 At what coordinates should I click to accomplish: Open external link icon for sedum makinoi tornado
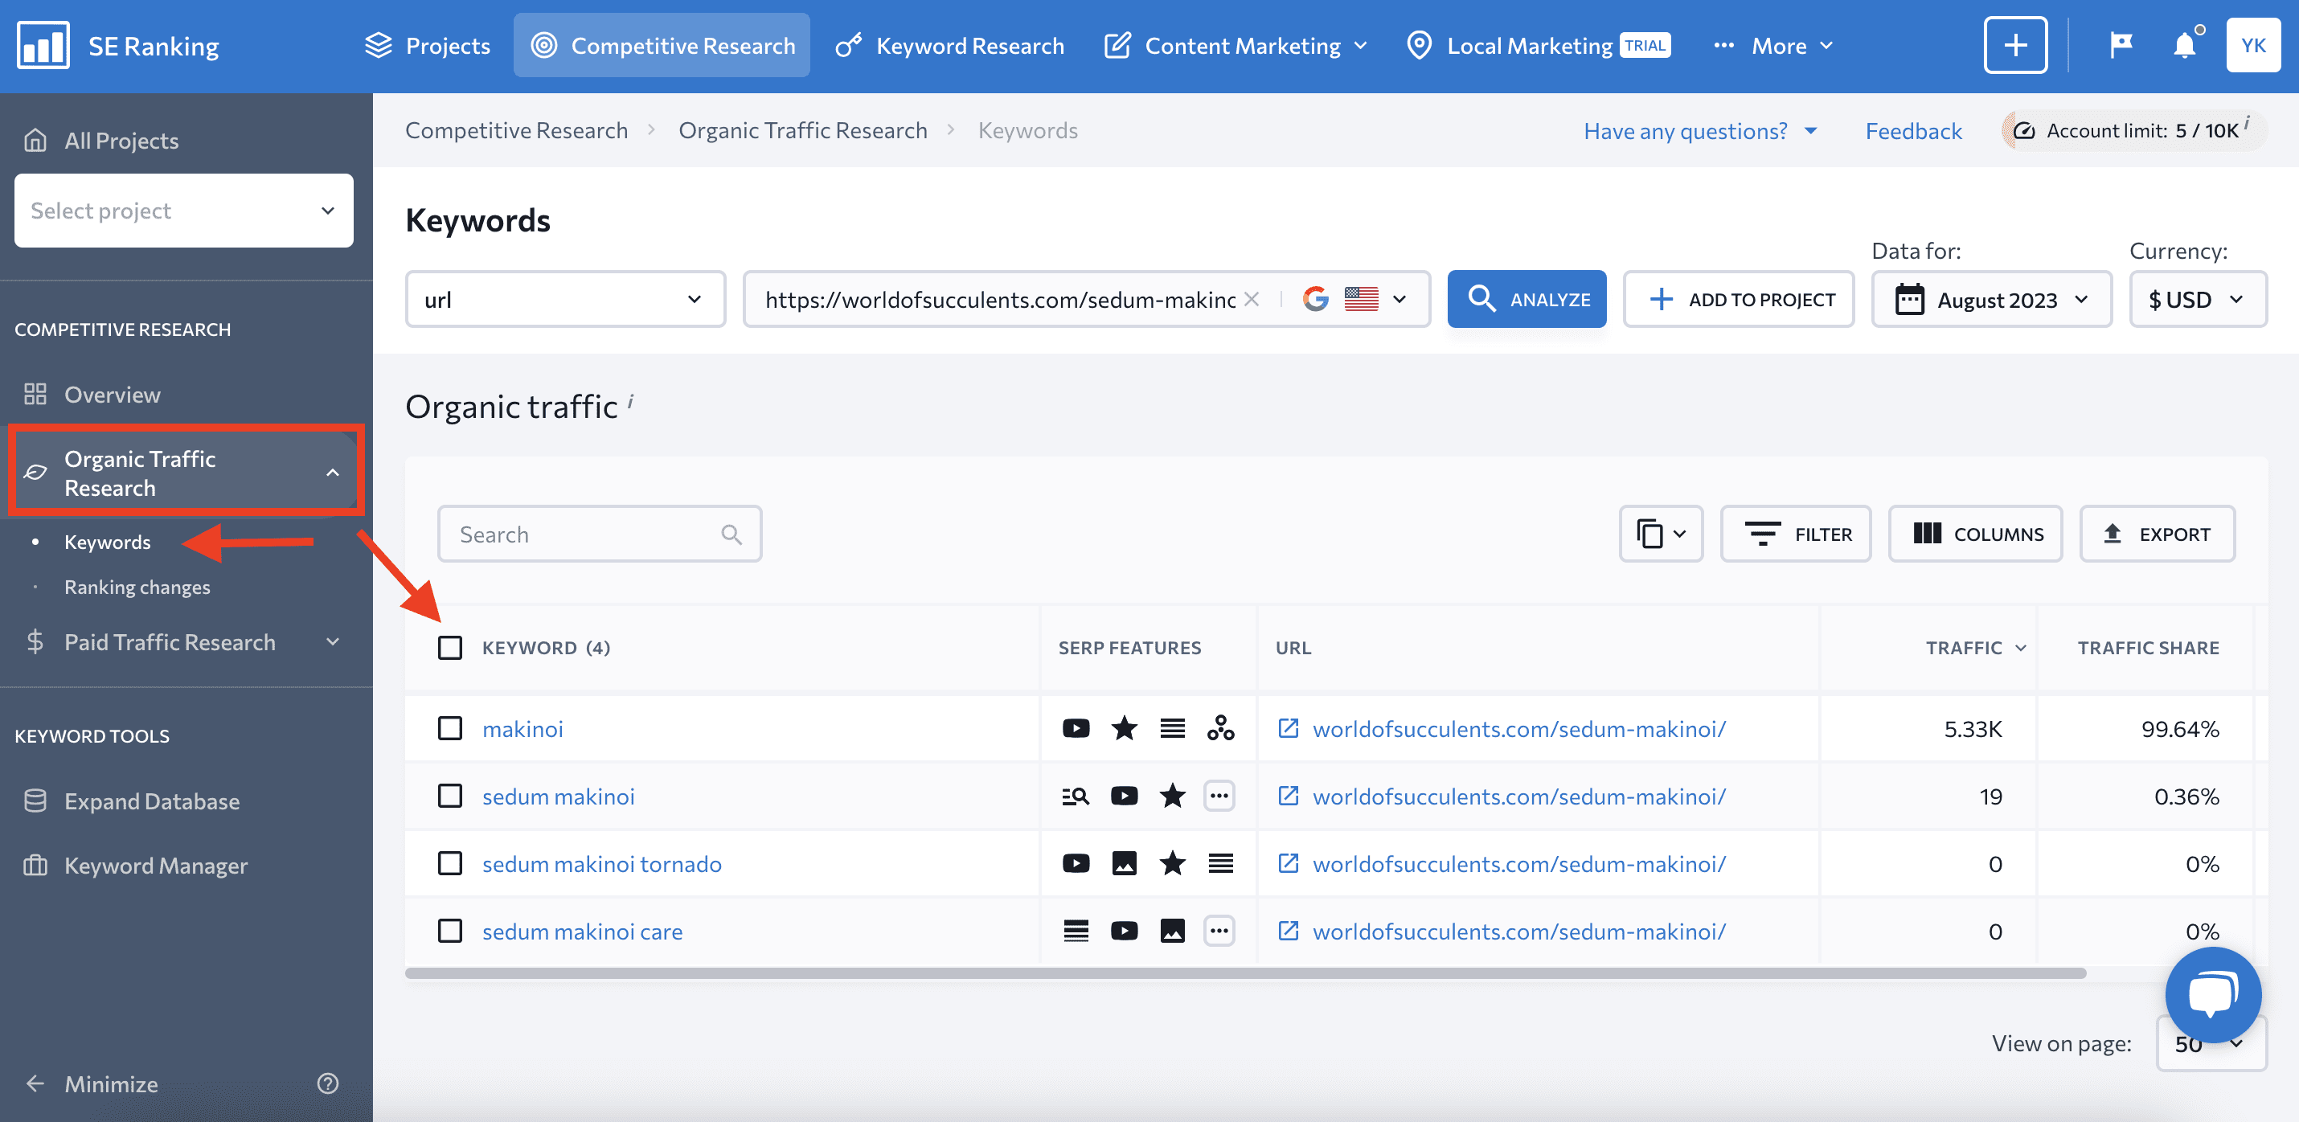coord(1288,863)
